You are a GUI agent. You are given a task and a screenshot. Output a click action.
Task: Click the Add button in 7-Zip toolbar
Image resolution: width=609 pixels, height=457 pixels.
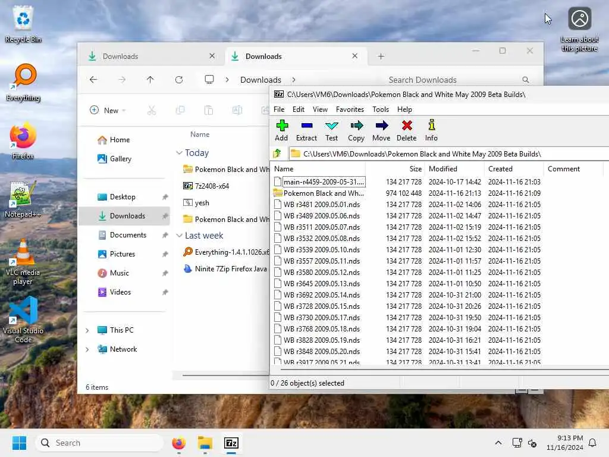pos(281,130)
